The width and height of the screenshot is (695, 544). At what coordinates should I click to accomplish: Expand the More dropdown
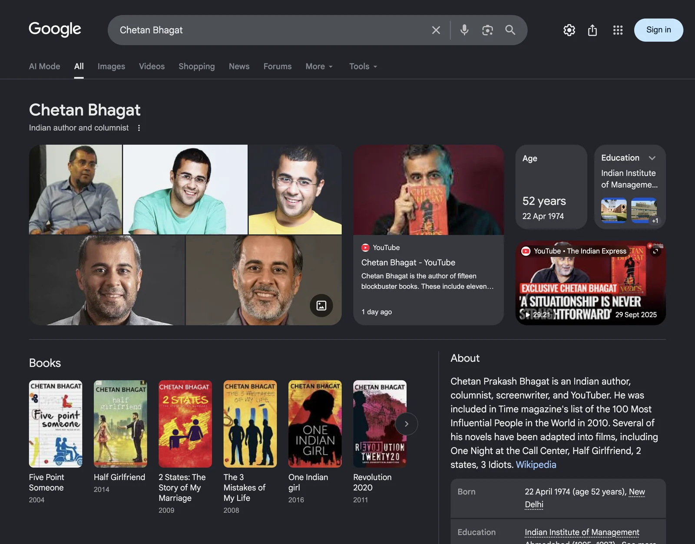(x=319, y=66)
